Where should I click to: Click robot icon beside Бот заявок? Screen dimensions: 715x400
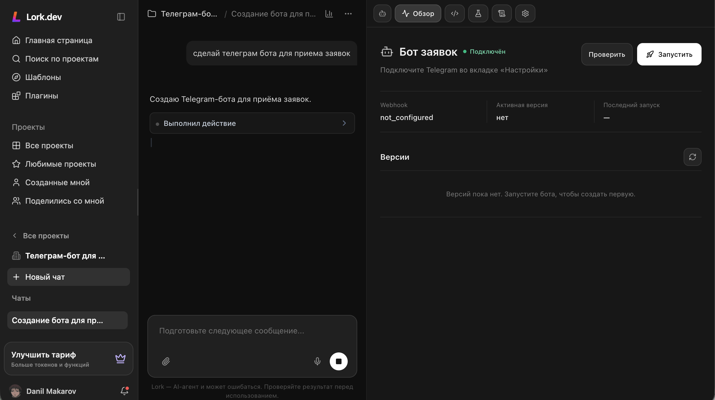tap(387, 52)
